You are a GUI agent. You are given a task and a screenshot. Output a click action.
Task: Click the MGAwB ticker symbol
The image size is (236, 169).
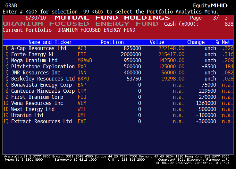coord(85,61)
